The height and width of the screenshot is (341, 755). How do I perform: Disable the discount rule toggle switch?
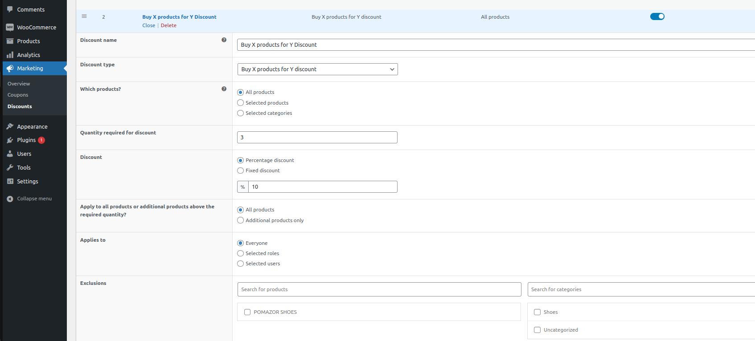coord(657,16)
